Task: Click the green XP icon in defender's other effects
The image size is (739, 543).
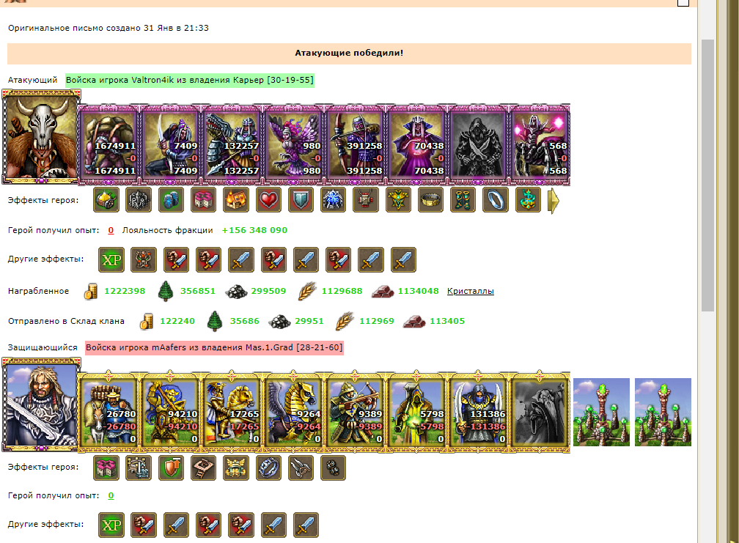Action: 111,525
